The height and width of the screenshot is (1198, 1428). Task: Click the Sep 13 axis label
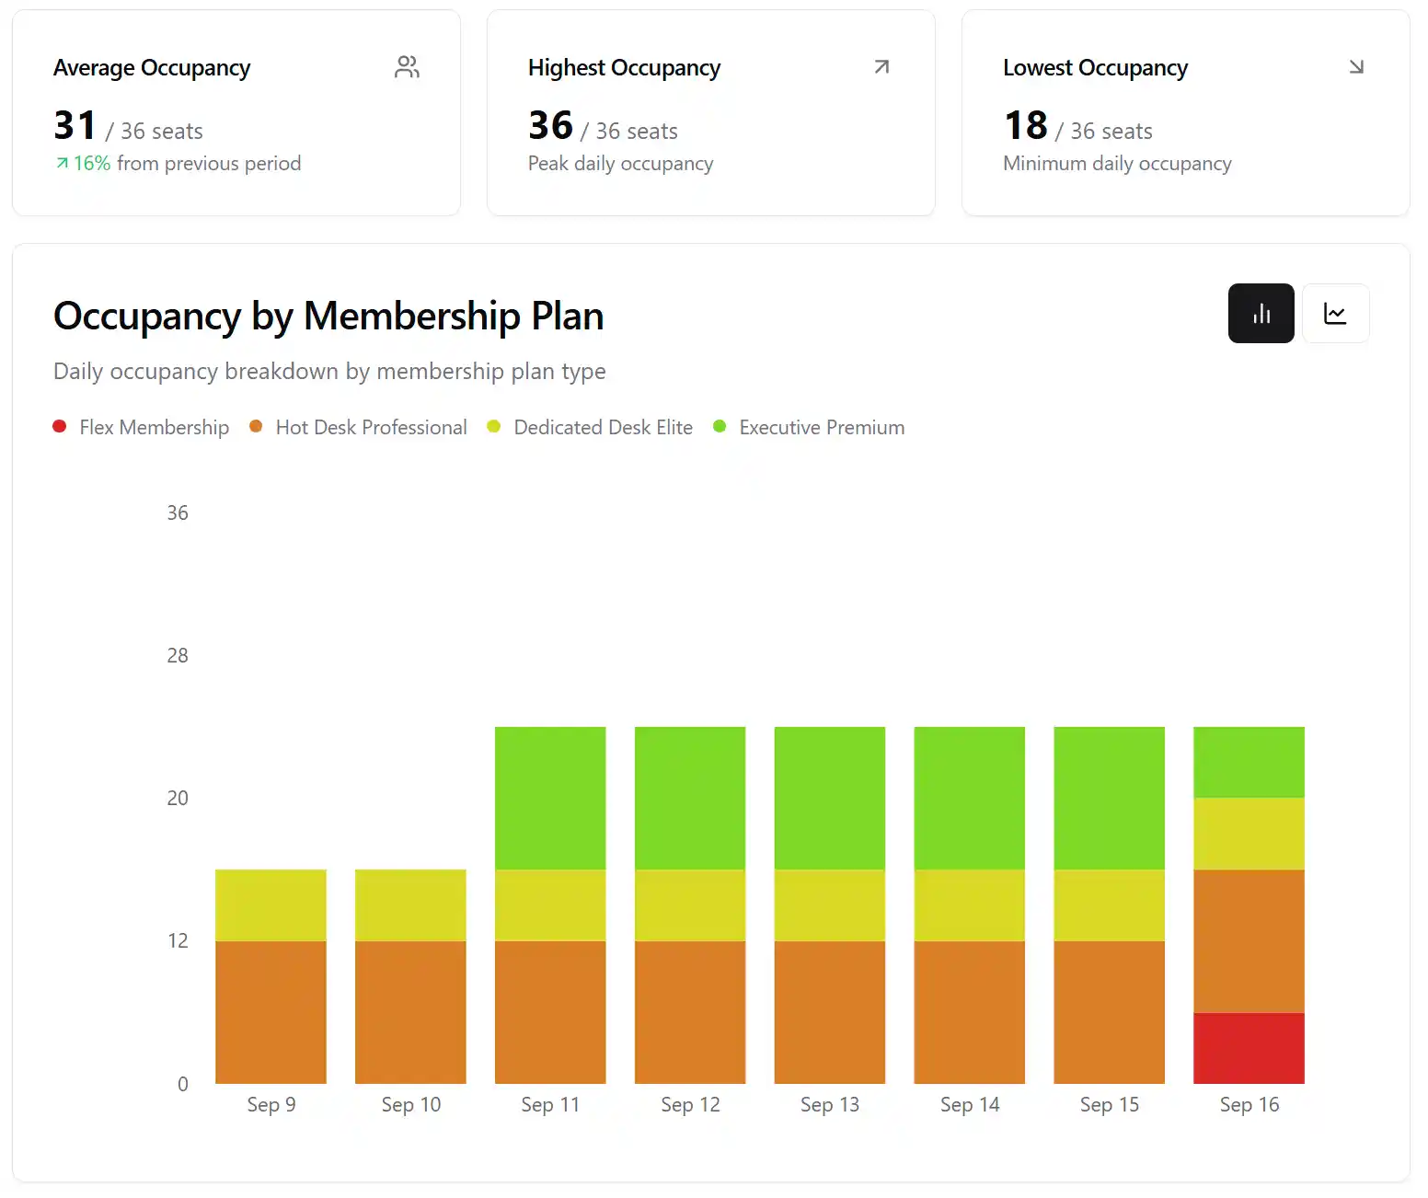829,1104
